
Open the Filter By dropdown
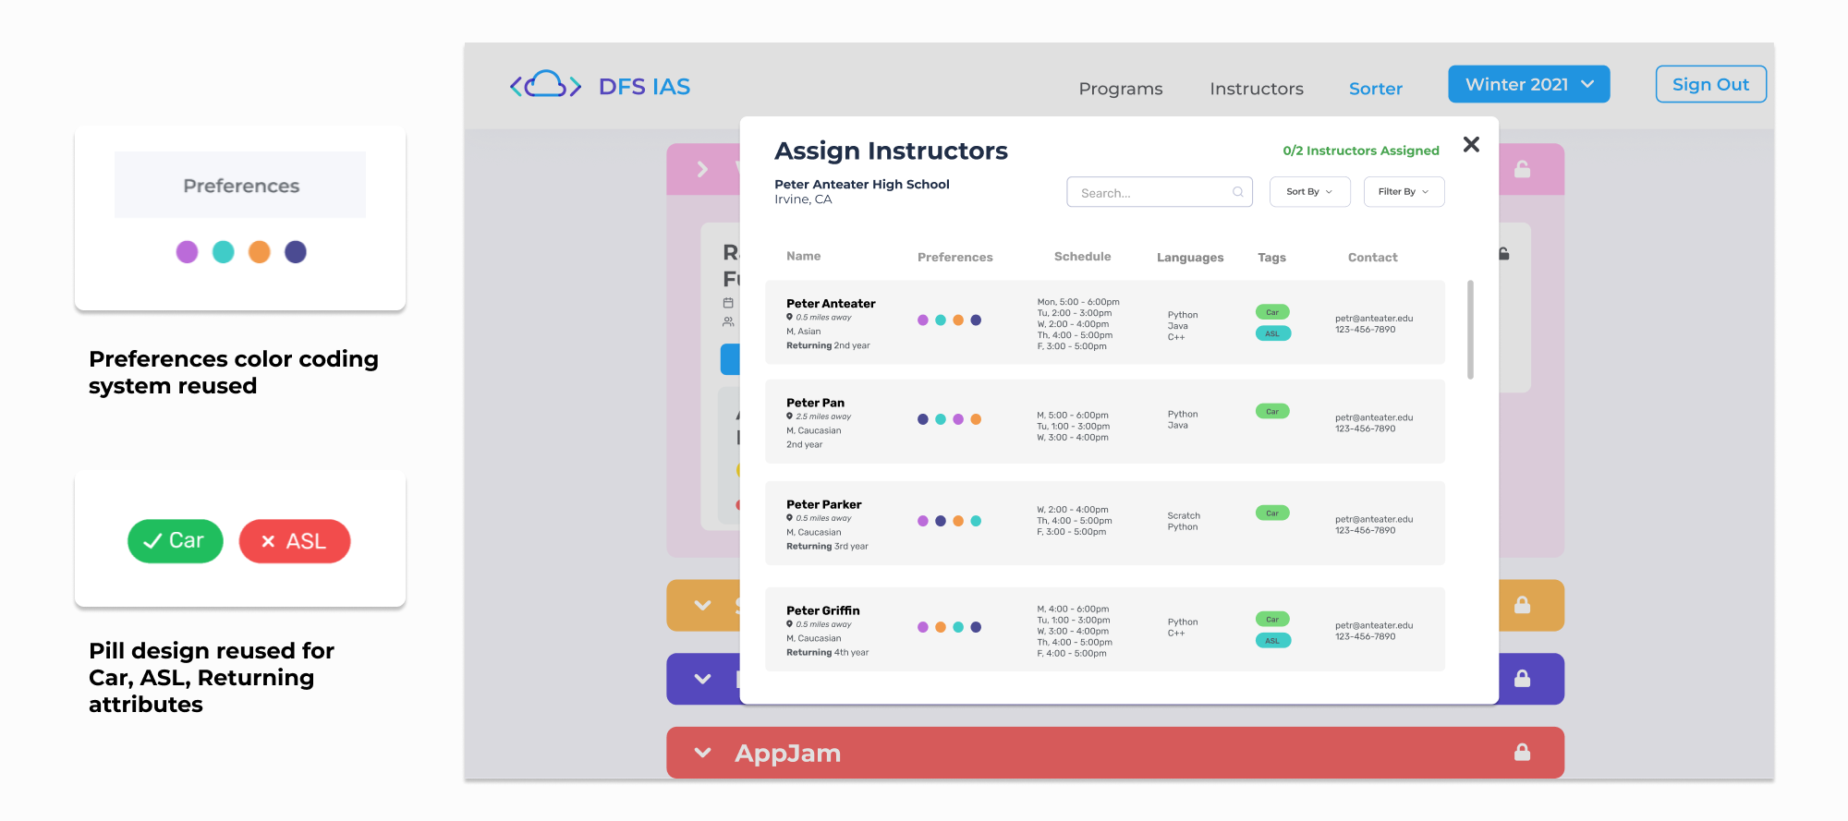[1403, 192]
